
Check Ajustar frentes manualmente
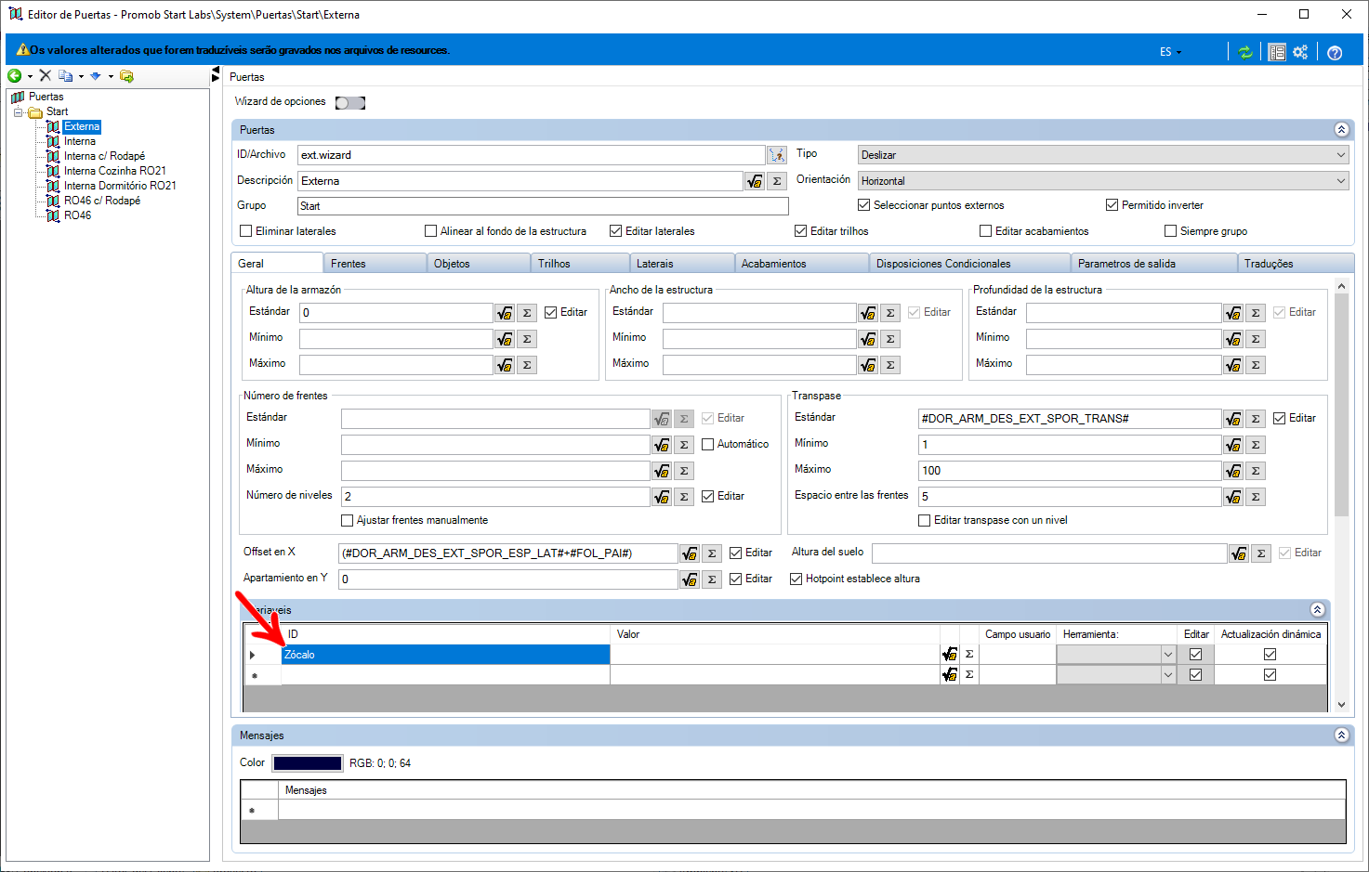pos(348,521)
